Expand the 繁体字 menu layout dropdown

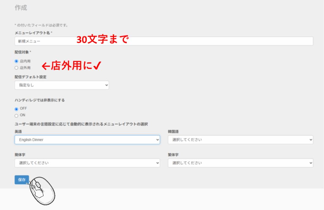pos(240,163)
